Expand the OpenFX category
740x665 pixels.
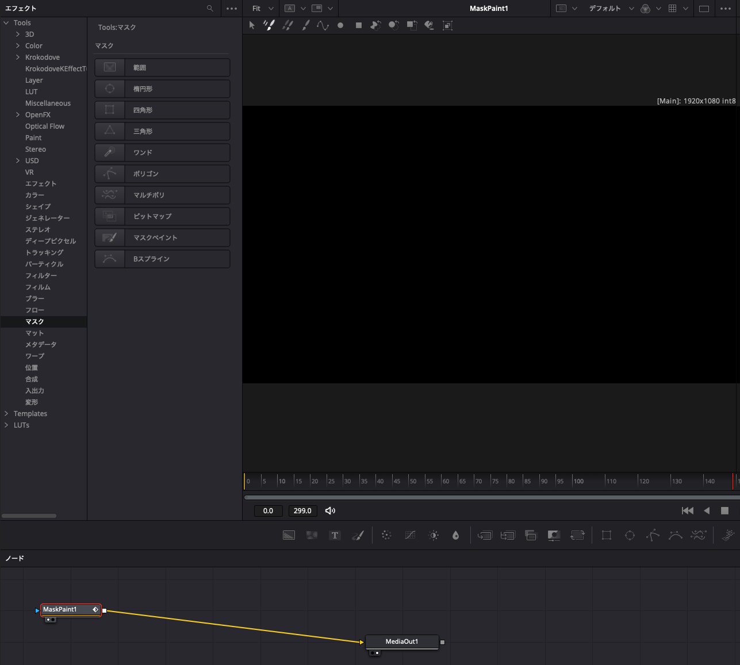(18, 114)
